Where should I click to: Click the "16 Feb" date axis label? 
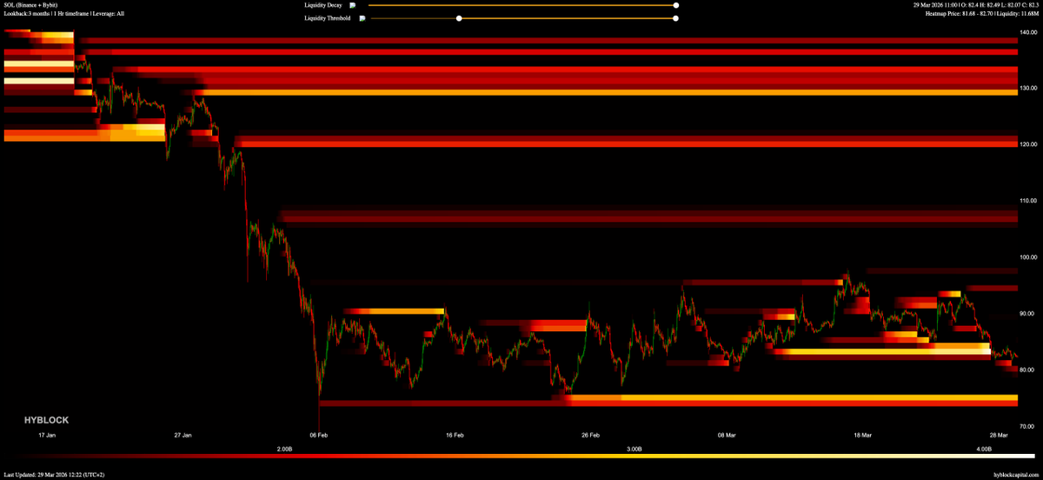click(x=455, y=434)
